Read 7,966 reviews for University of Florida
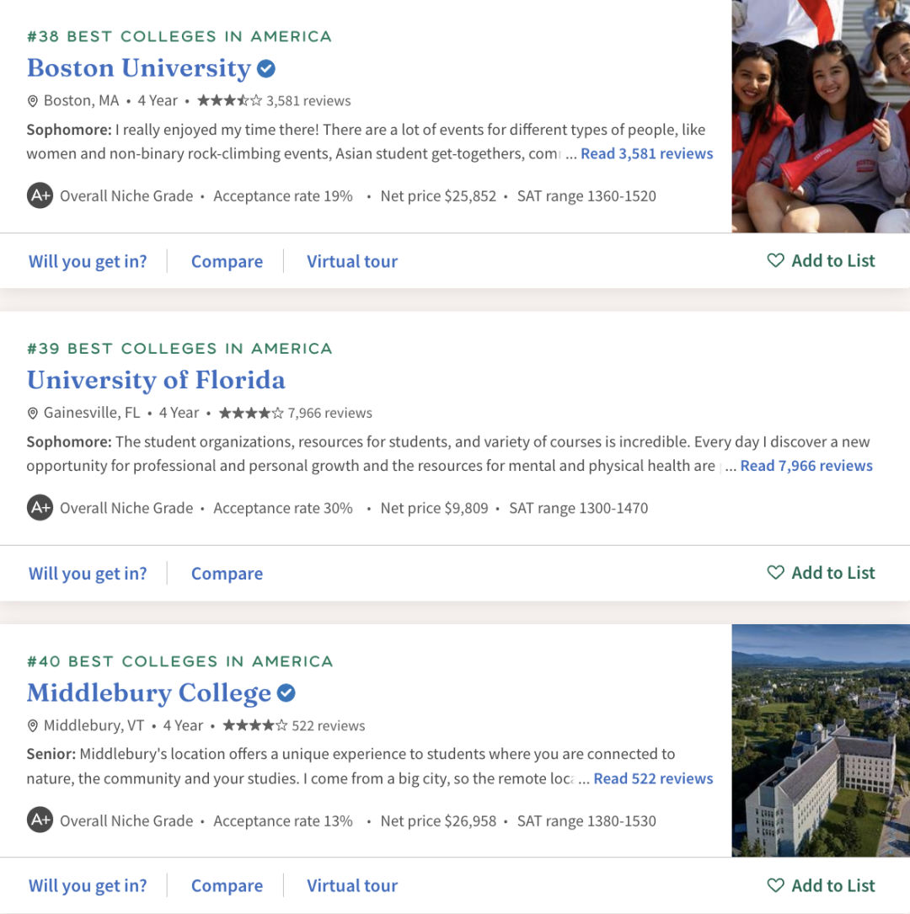Viewport: 910px width, 914px height. point(806,466)
